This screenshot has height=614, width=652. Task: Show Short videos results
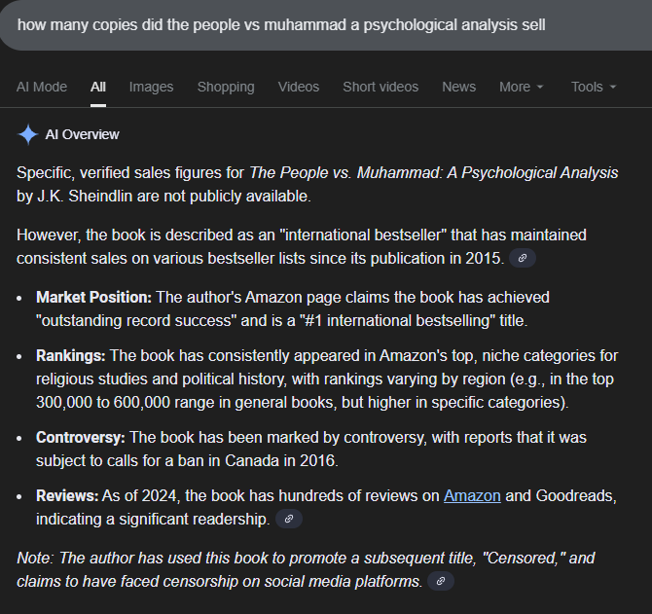pos(380,87)
